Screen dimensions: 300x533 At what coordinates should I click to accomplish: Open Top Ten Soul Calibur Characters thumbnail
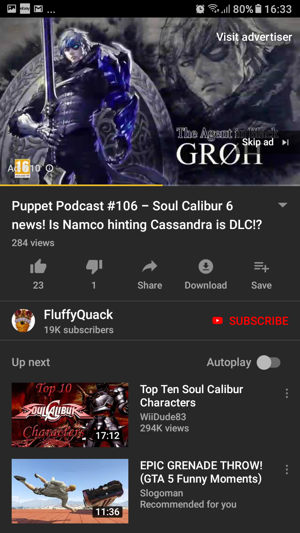70,415
